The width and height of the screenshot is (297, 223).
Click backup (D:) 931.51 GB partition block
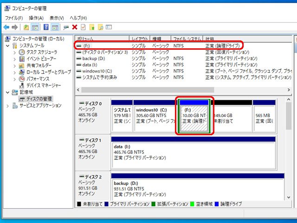coord(198,187)
